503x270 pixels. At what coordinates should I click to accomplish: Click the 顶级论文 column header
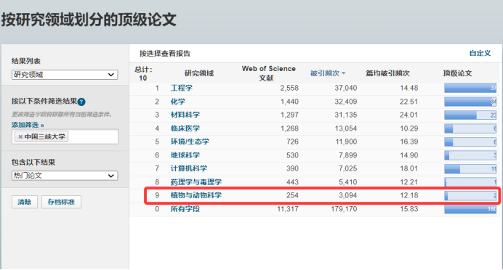[x=457, y=73]
